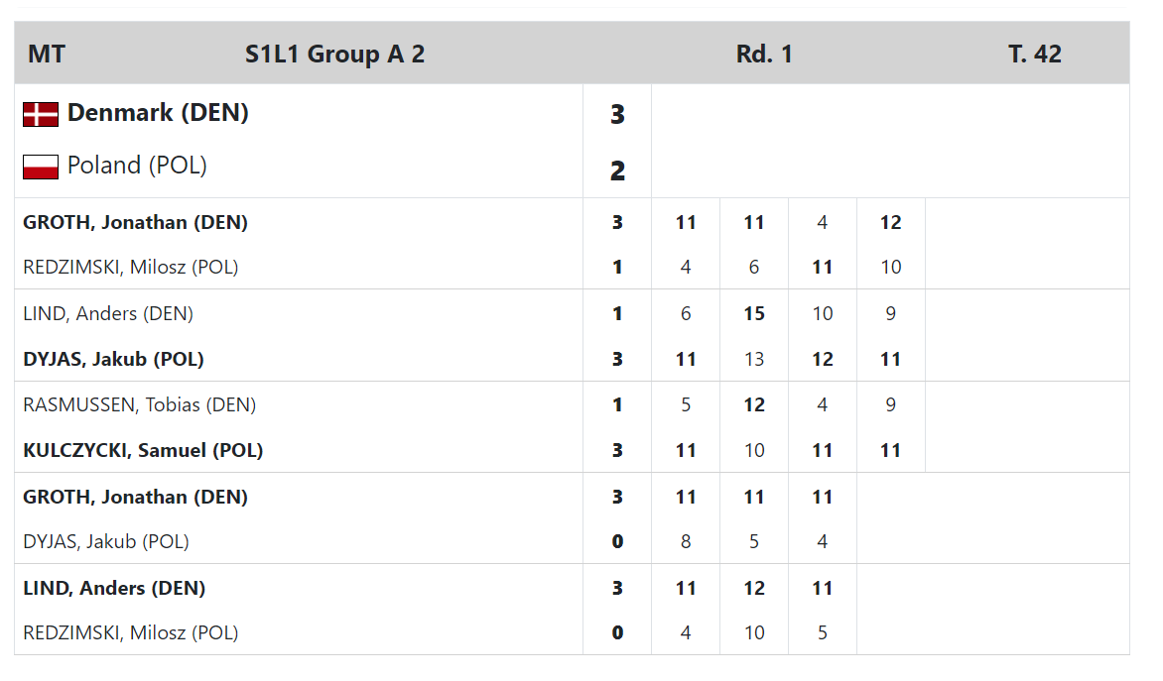Select GROTH, Jonathan in fourth match

pyautogui.click(x=135, y=497)
